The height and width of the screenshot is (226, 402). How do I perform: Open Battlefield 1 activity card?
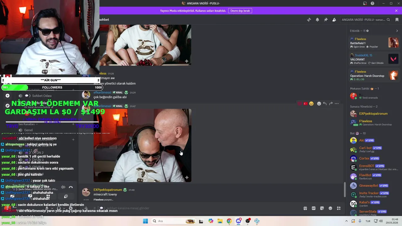[x=374, y=43]
